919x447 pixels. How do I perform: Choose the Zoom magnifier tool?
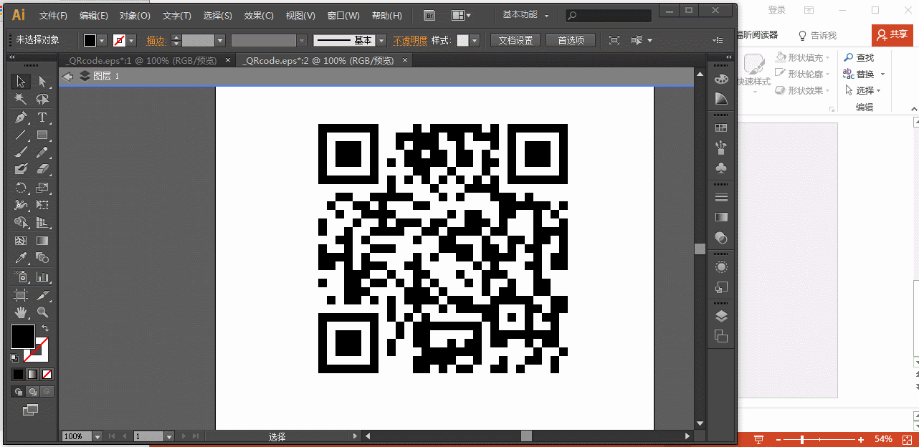click(x=42, y=312)
